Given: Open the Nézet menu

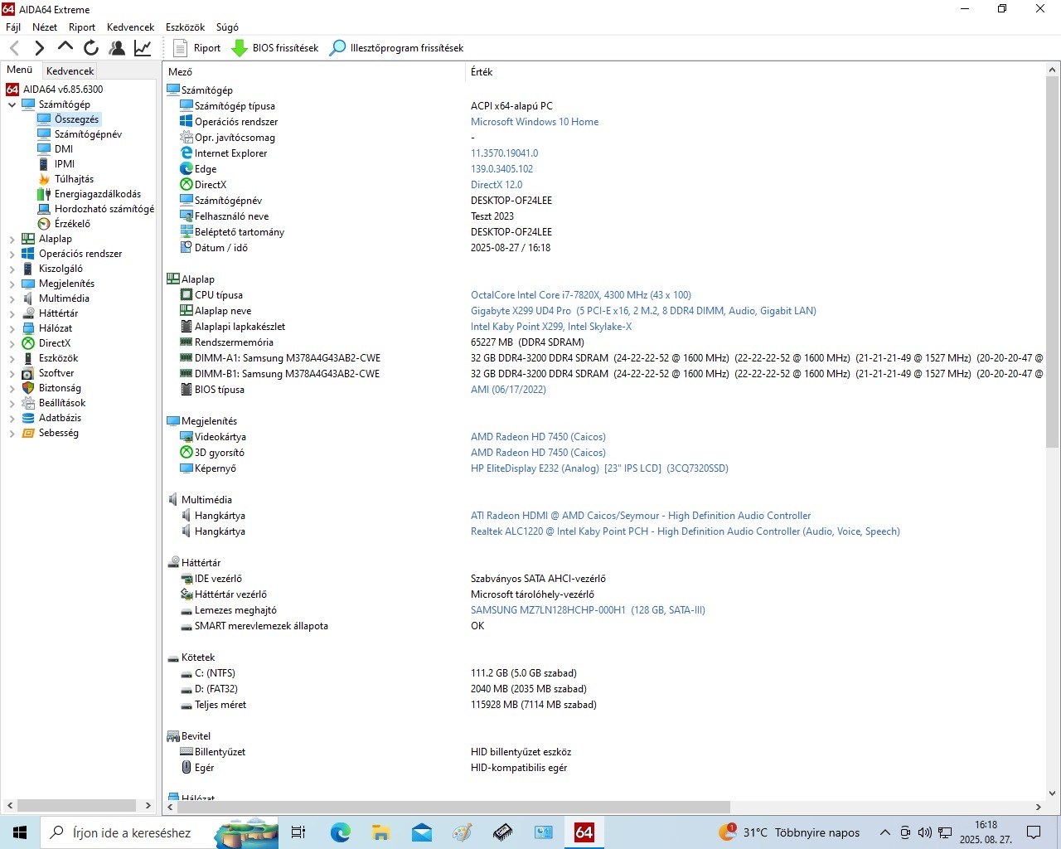Looking at the screenshot, I should pyautogui.click(x=45, y=27).
